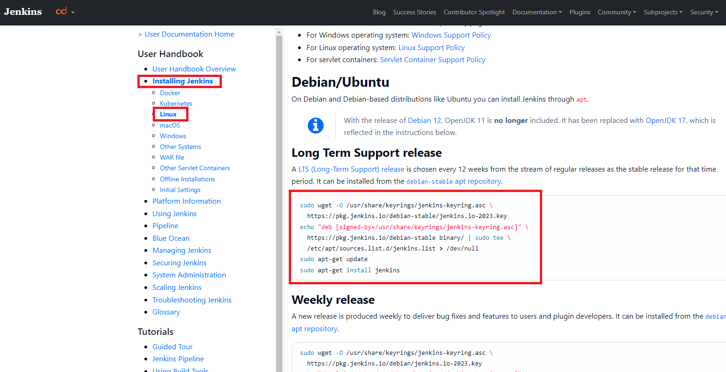Screen dimensions: 726x372
Task: Open the Windows sidebar entry
Action: (173, 136)
